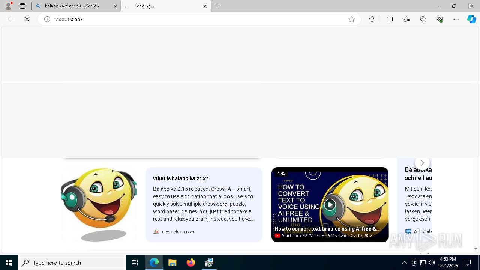Restore down the Edge window

[x=454, y=6]
